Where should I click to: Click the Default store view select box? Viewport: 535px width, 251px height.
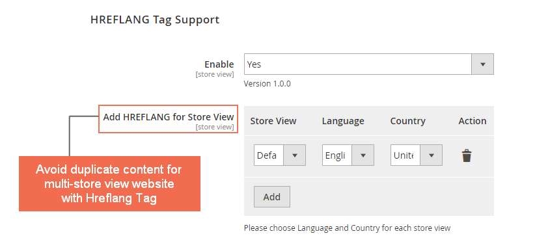click(280, 155)
